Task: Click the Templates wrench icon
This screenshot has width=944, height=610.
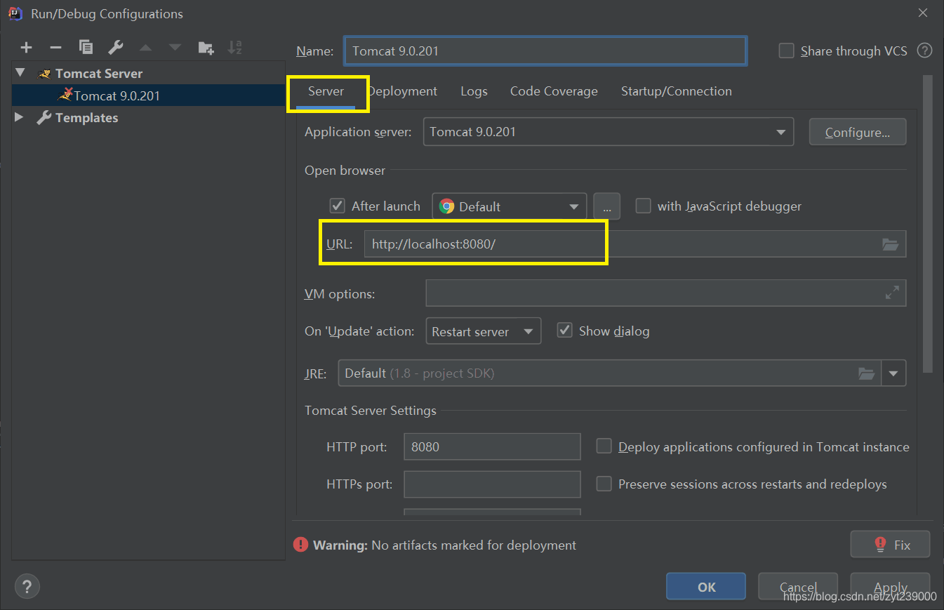Action: click(44, 118)
